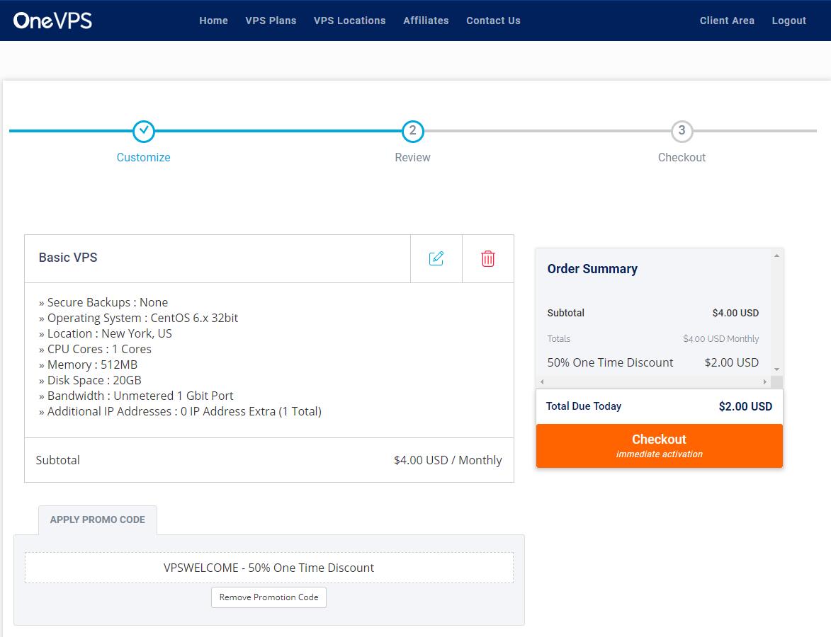Click Remove Promotion Code button

(268, 597)
